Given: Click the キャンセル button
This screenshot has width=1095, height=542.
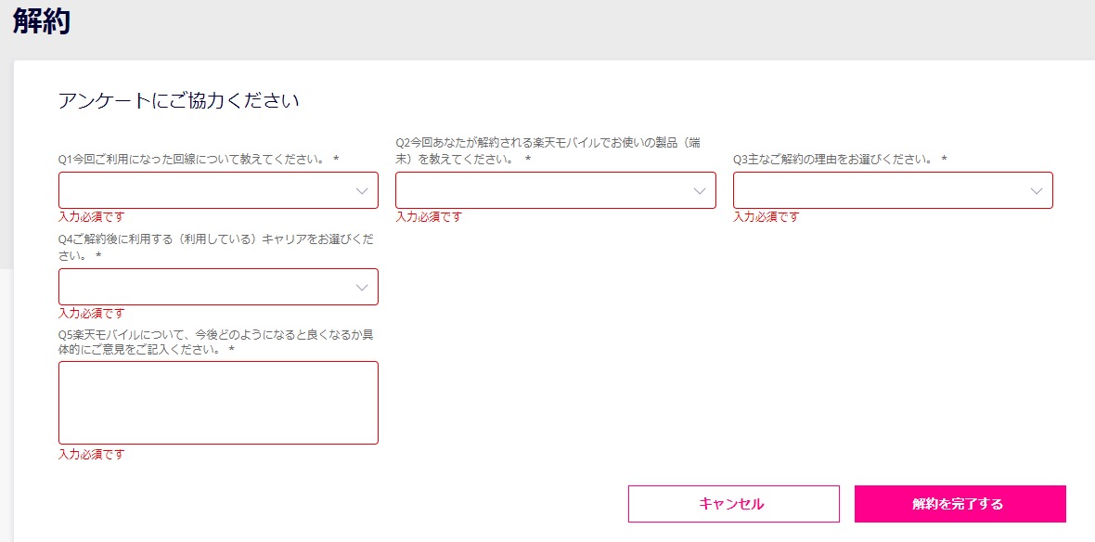Looking at the screenshot, I should point(734,504).
